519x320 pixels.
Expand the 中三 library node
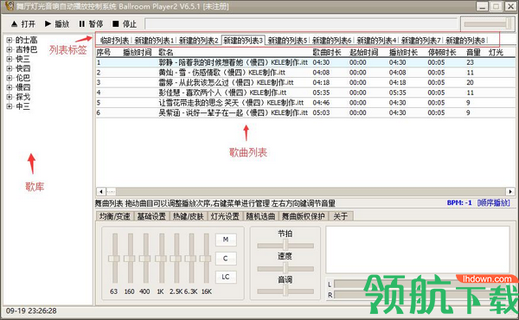pyautogui.click(x=10, y=106)
